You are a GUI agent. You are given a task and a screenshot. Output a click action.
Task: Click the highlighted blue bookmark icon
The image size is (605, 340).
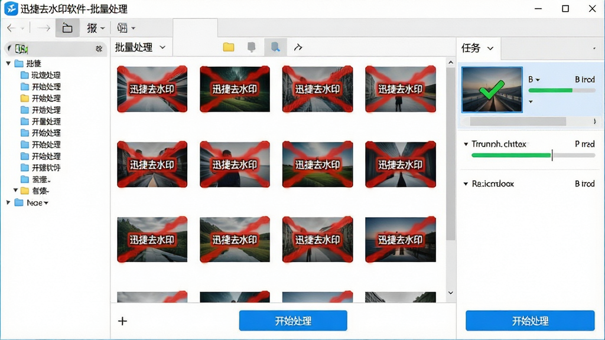coord(275,47)
